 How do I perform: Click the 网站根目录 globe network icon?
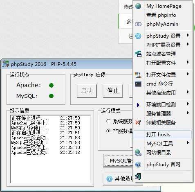tap(138, 153)
